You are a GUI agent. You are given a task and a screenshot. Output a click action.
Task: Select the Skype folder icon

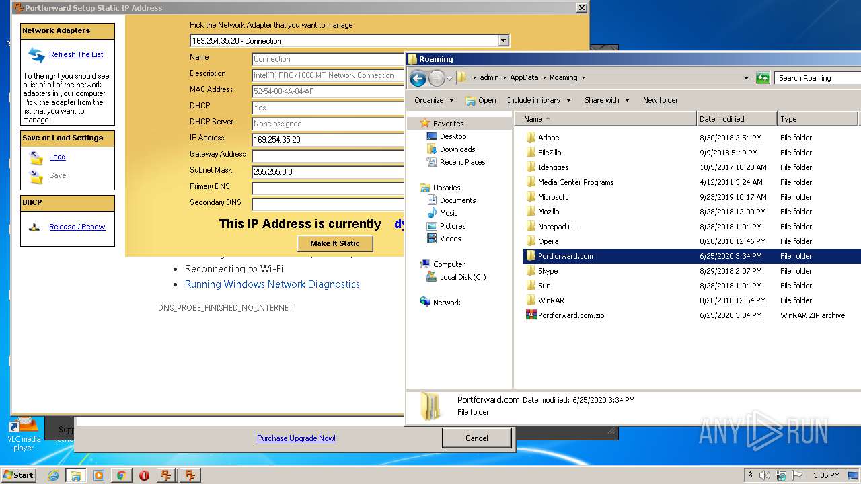pyautogui.click(x=530, y=271)
